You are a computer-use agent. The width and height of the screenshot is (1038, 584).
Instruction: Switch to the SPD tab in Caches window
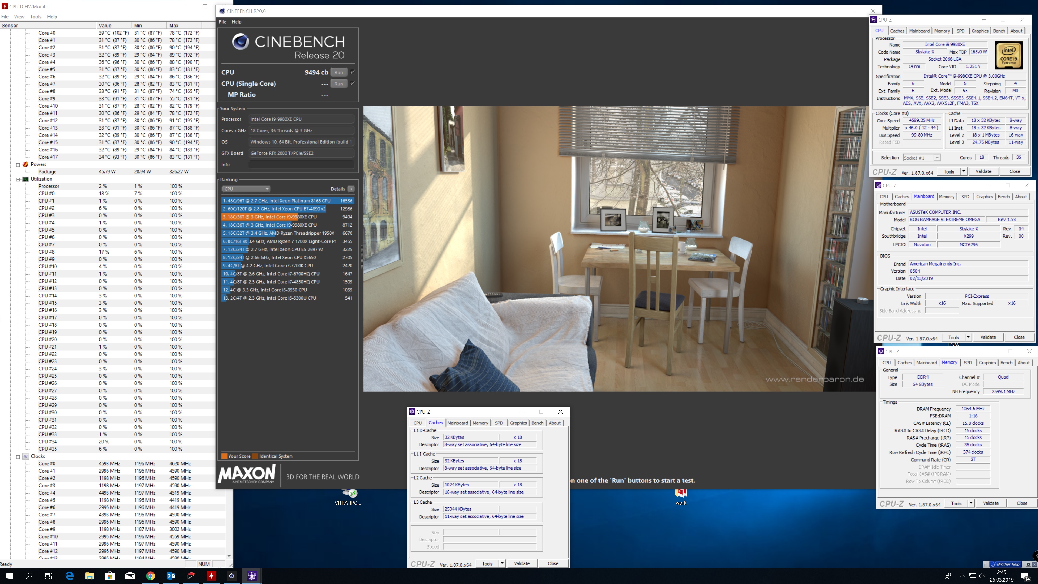[499, 423]
